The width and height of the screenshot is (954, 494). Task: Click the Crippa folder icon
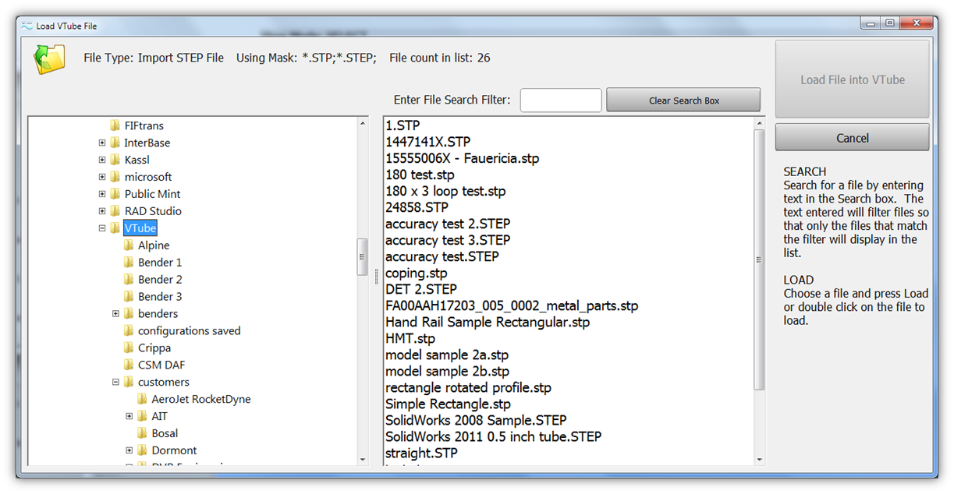(x=129, y=348)
